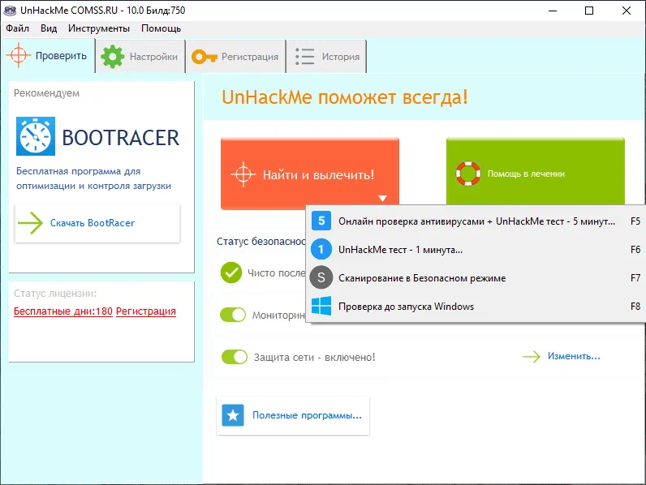
Task: Click the UnHackMe поможет всегда! heading
Action: [345, 97]
